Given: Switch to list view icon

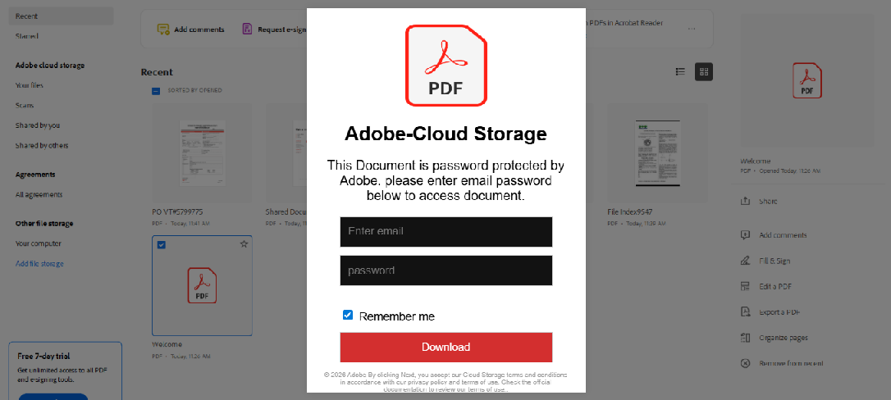Looking at the screenshot, I should 680,71.
